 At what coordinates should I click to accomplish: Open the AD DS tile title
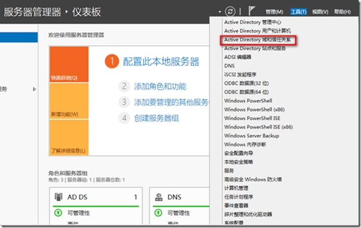pyautogui.click(x=77, y=197)
